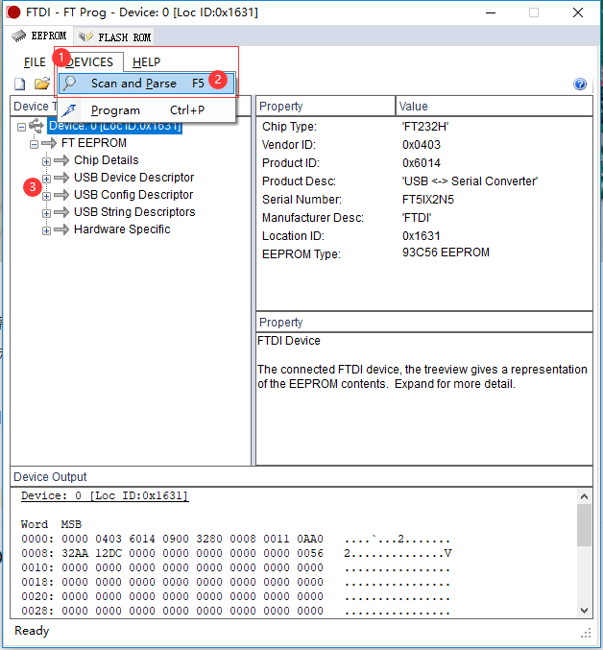This screenshot has width=603, height=650.
Task: Click the EEPROM Type value 93C56 EEPROM
Action: point(446,253)
